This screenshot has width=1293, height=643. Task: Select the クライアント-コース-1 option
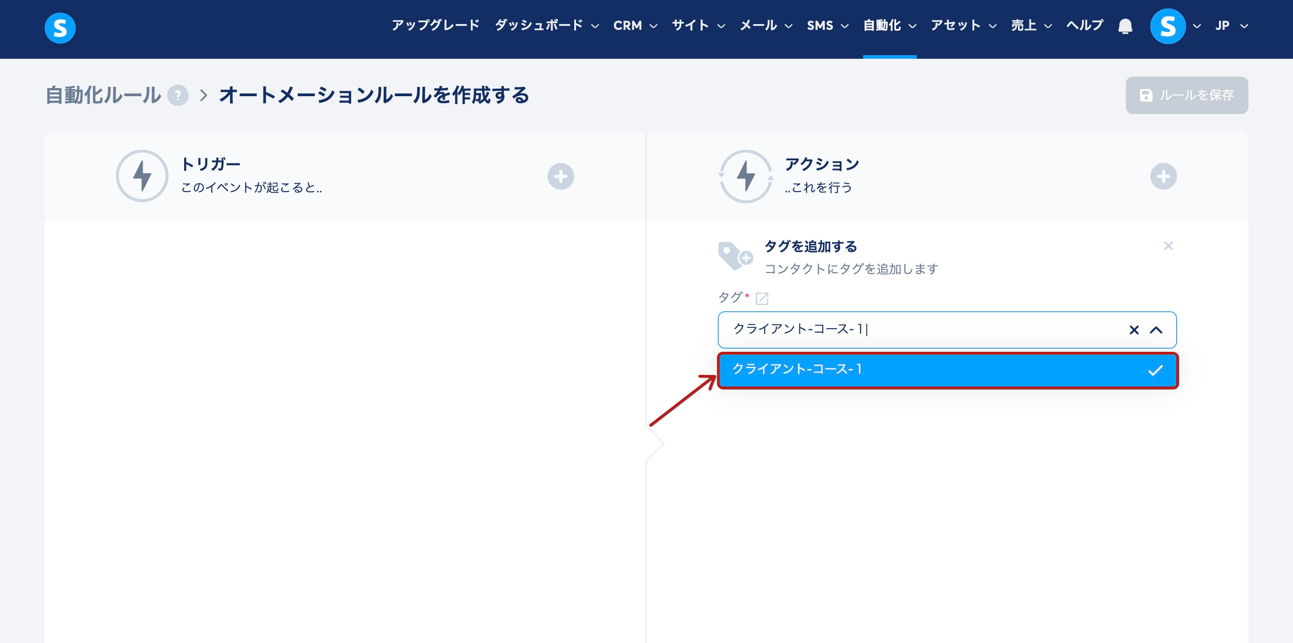click(947, 370)
